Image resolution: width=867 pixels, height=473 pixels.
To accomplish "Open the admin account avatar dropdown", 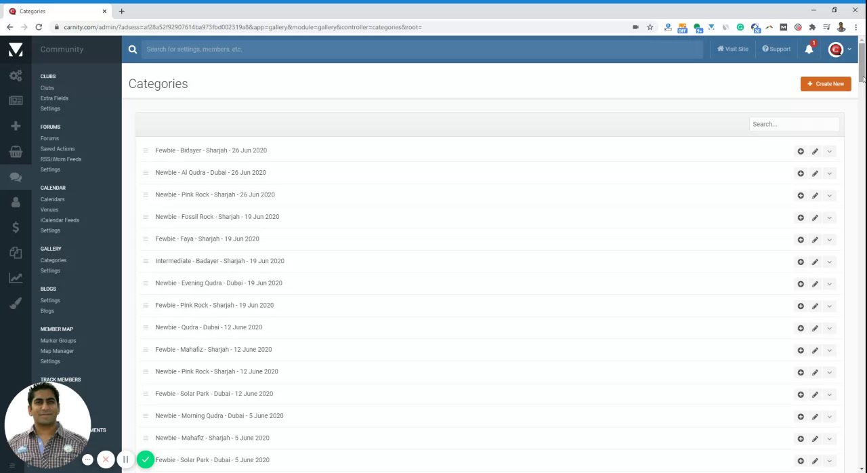I will click(x=839, y=49).
